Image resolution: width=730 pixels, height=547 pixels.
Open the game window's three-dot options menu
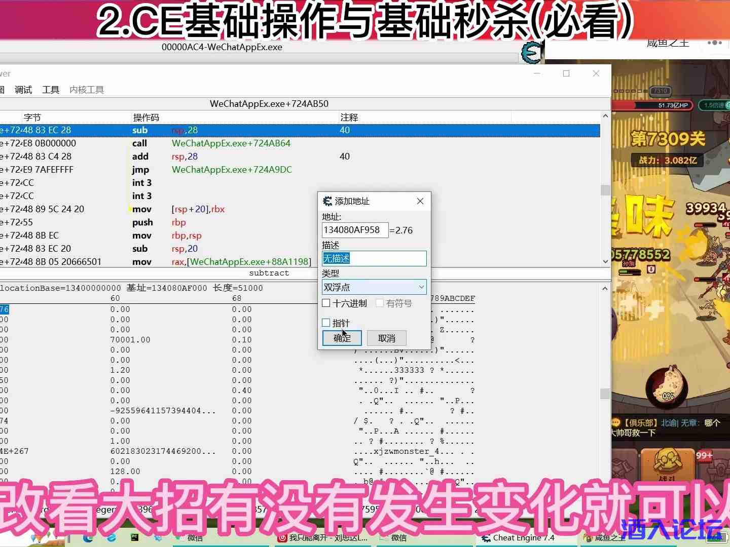(714, 43)
